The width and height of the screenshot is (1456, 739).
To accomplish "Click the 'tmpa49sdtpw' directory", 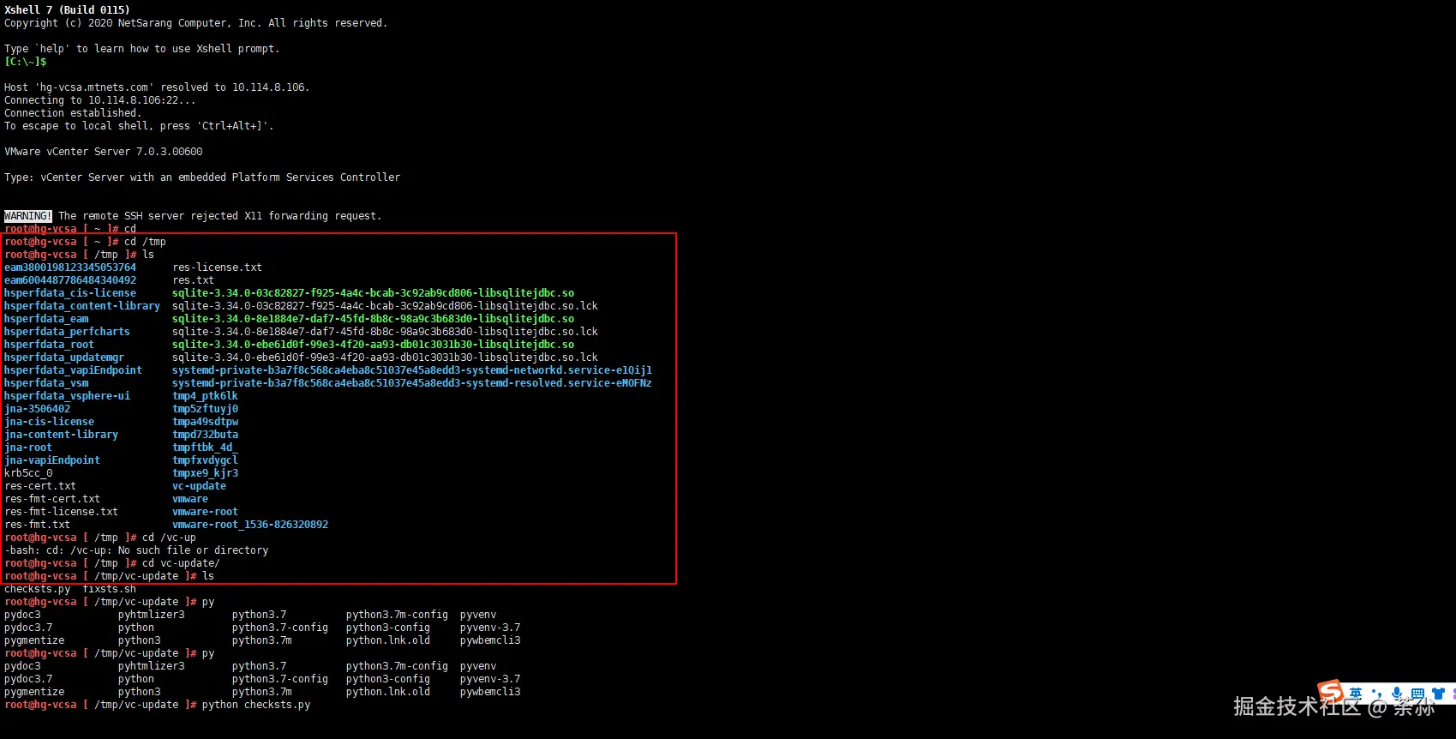I will [205, 422].
